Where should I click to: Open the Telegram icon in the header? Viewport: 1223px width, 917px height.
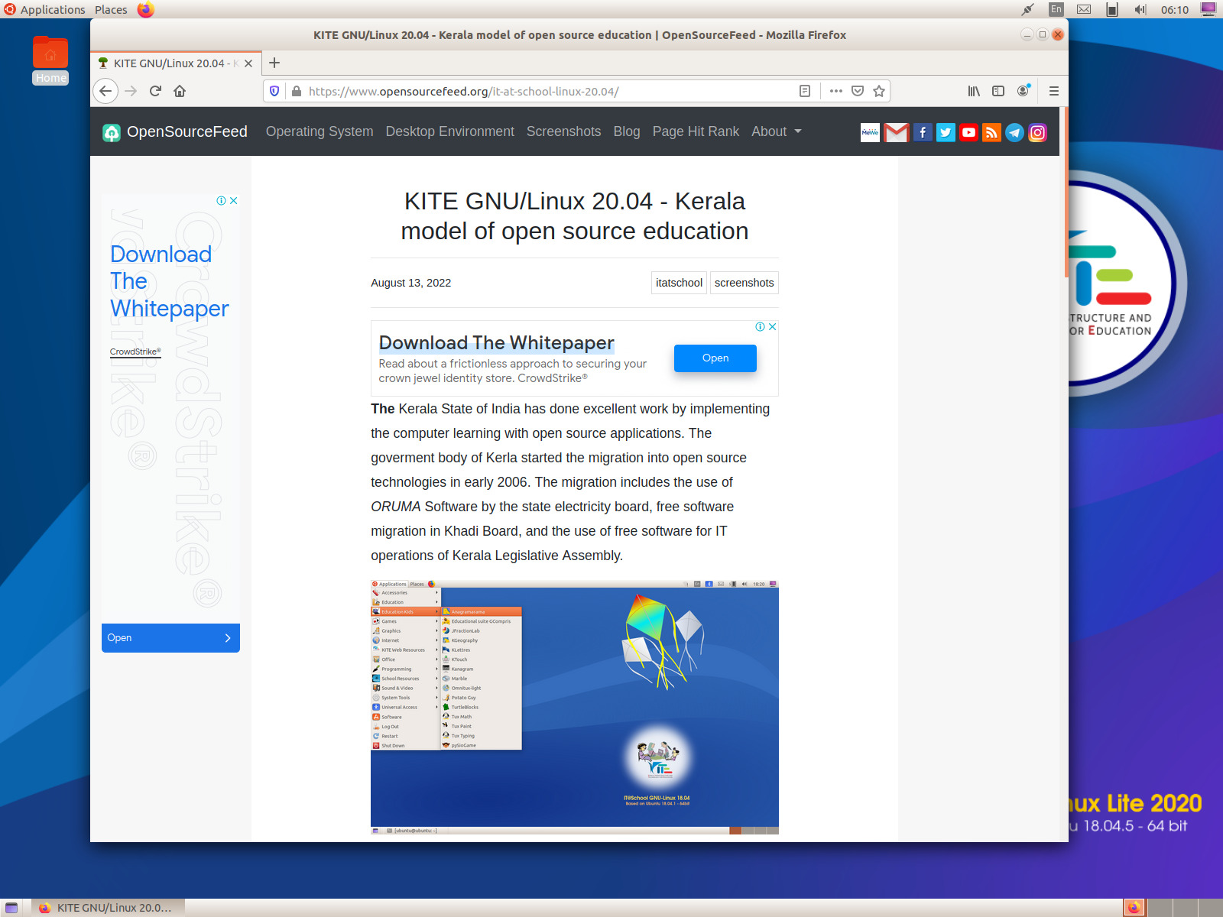coord(1014,132)
